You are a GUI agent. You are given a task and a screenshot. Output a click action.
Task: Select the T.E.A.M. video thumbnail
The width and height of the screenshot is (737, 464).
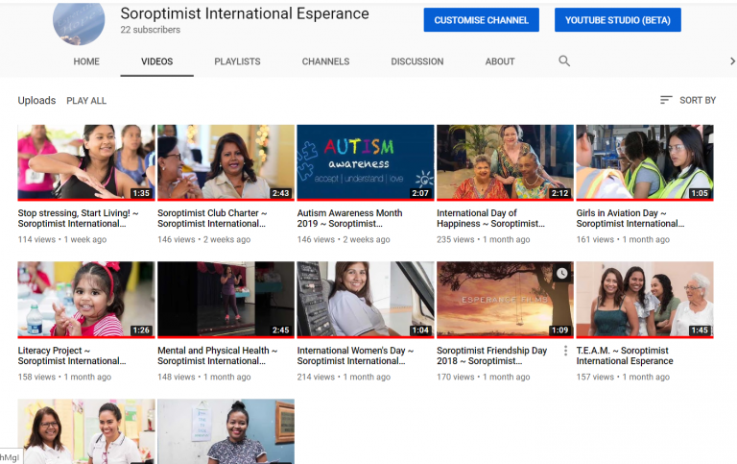[x=644, y=299]
